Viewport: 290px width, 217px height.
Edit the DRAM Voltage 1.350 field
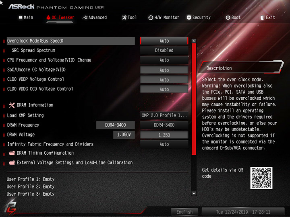(164, 135)
